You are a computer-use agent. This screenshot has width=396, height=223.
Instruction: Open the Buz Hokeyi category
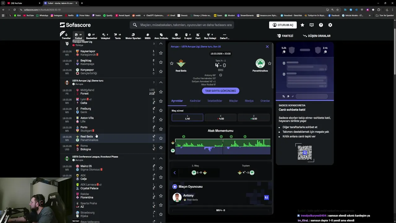pos(210,36)
